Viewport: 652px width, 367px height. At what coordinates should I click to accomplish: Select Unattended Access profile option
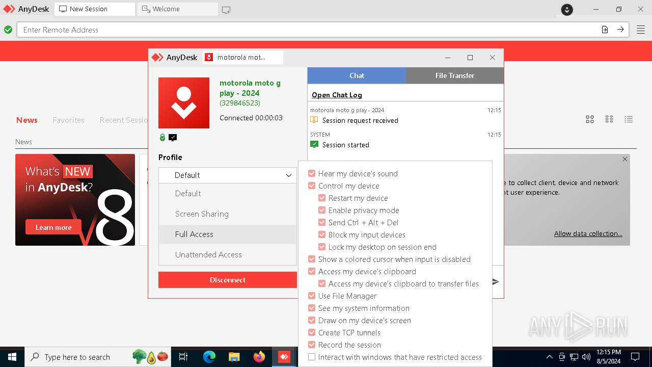tap(227, 255)
